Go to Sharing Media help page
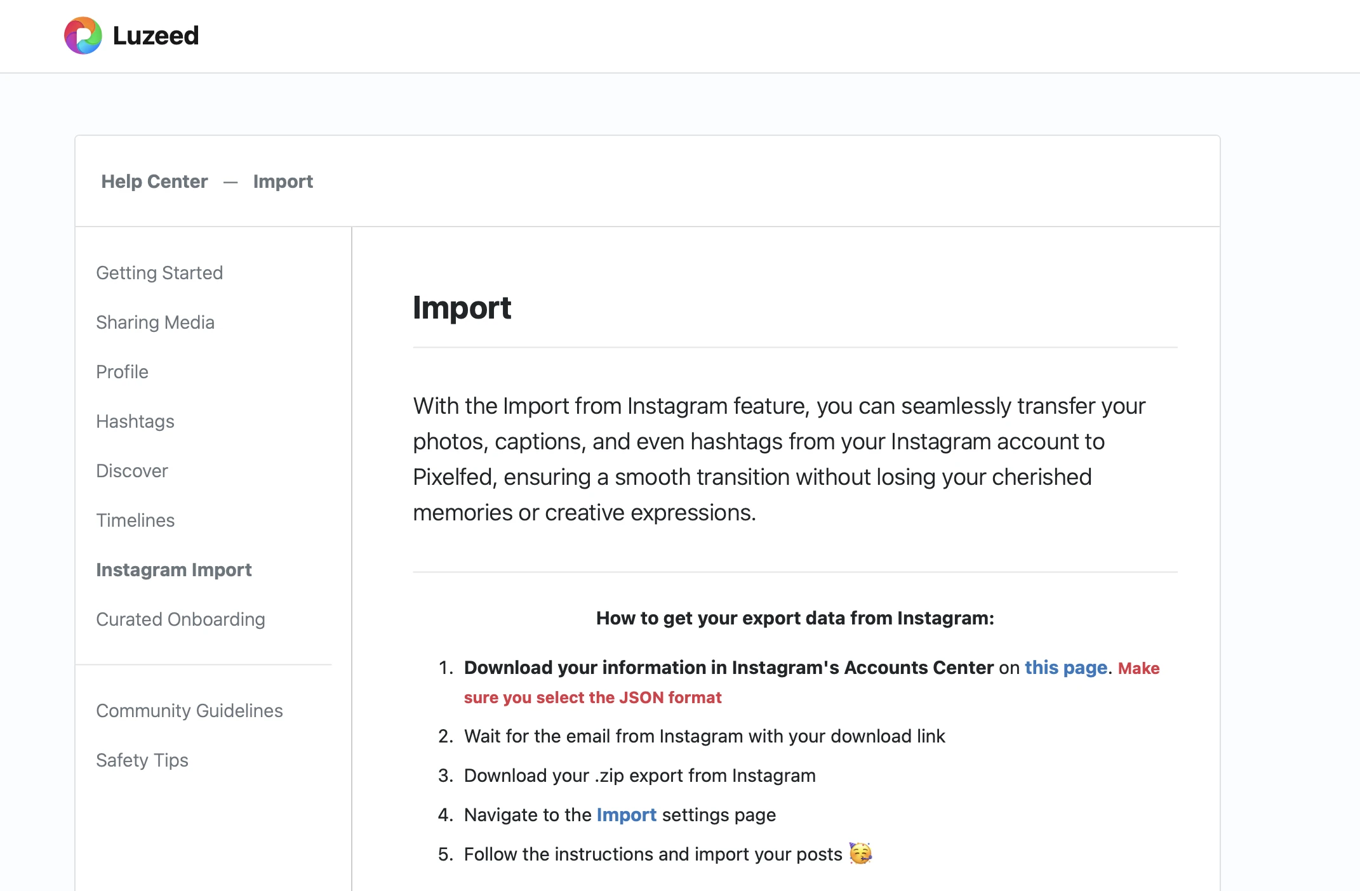This screenshot has height=891, width=1360. [x=155, y=322]
